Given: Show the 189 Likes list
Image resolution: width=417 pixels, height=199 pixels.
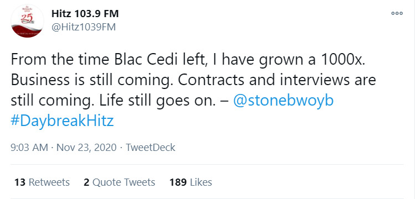Looking at the screenshot, I should coord(191,182).
